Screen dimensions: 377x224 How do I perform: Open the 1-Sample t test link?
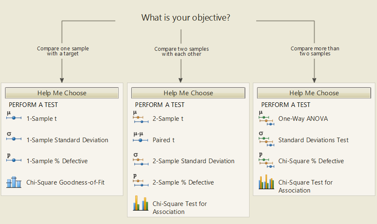(42, 119)
